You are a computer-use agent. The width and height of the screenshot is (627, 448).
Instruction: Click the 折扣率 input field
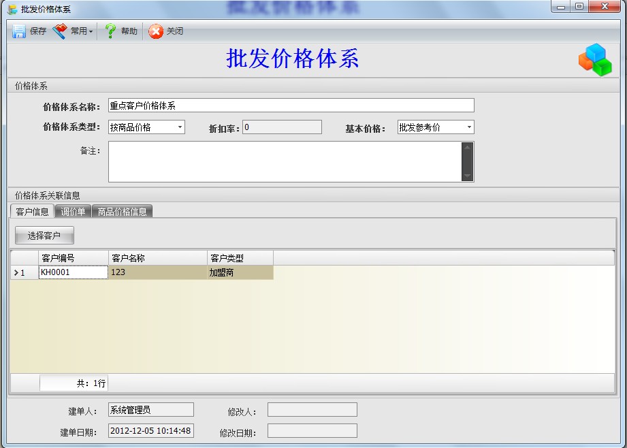pyautogui.click(x=282, y=127)
